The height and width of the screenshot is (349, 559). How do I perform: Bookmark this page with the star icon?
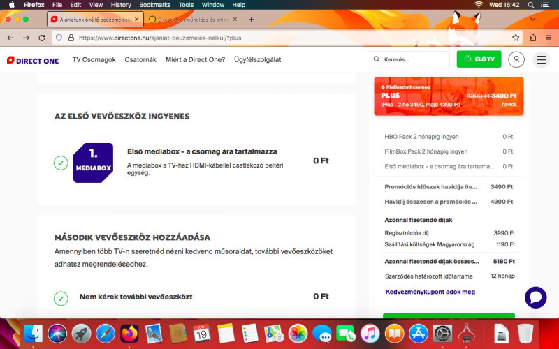point(516,38)
